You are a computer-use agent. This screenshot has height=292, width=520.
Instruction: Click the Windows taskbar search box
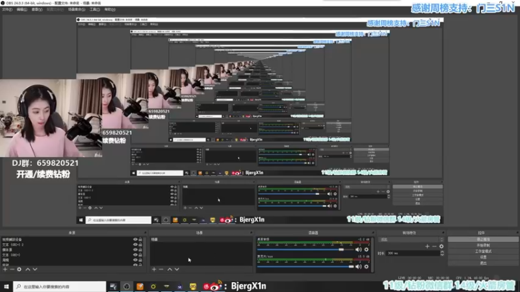tap(60, 286)
